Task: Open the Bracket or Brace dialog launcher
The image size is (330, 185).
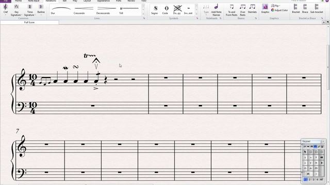Action: tap(322, 18)
